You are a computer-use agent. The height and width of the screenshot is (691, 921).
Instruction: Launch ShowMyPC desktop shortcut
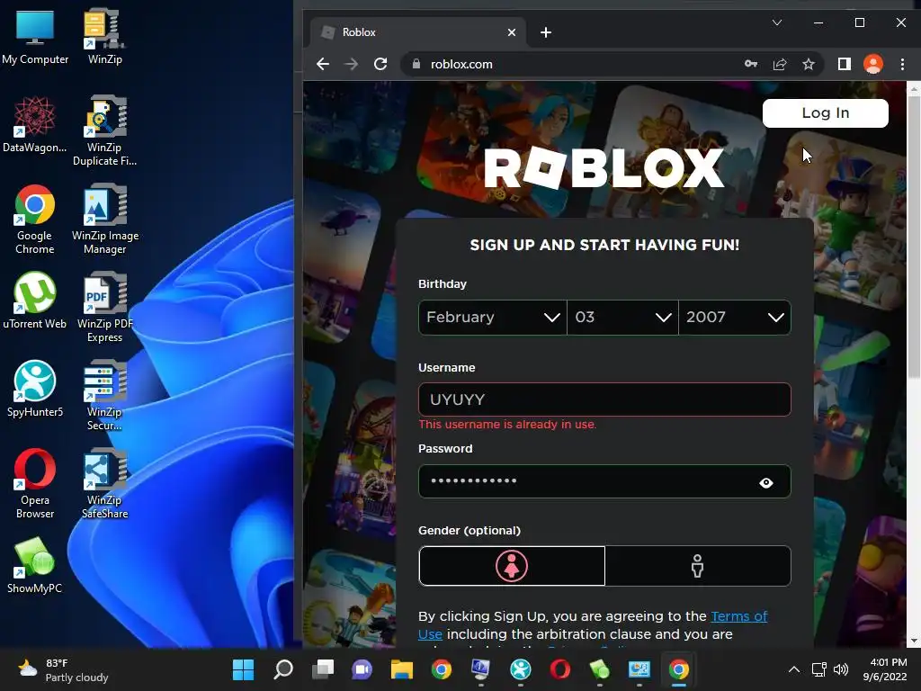(x=35, y=565)
